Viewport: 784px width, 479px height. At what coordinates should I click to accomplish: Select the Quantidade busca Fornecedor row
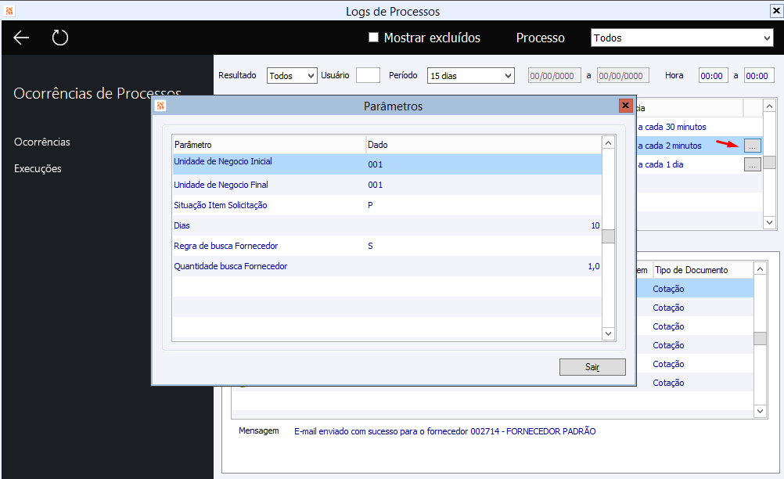(387, 266)
